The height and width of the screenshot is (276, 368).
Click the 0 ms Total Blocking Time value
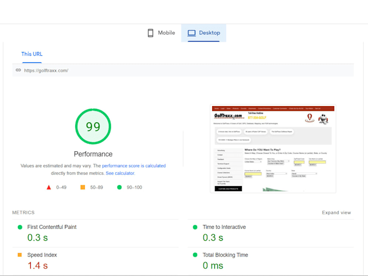click(213, 266)
